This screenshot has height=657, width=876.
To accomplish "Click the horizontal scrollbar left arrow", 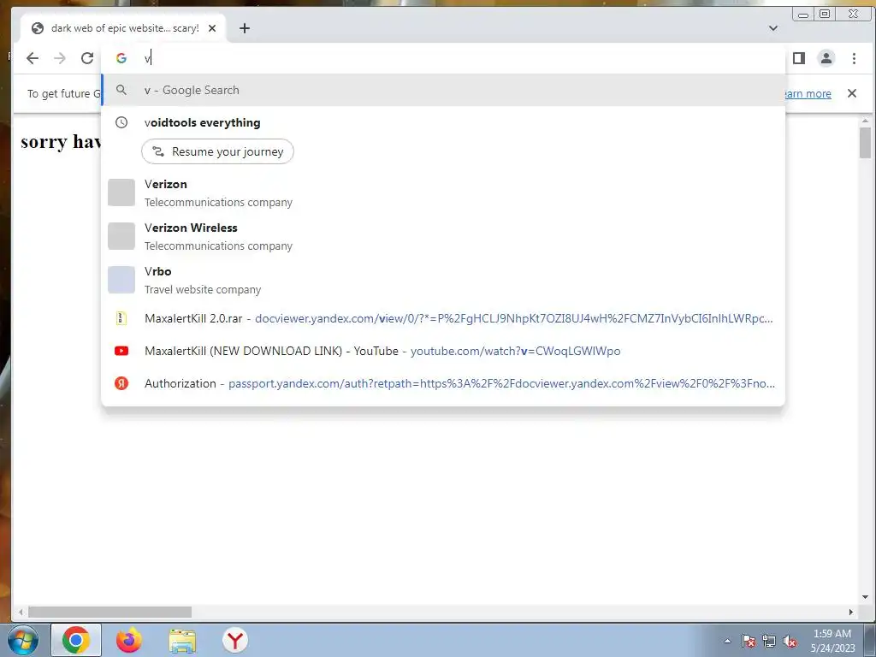I will tap(21, 613).
